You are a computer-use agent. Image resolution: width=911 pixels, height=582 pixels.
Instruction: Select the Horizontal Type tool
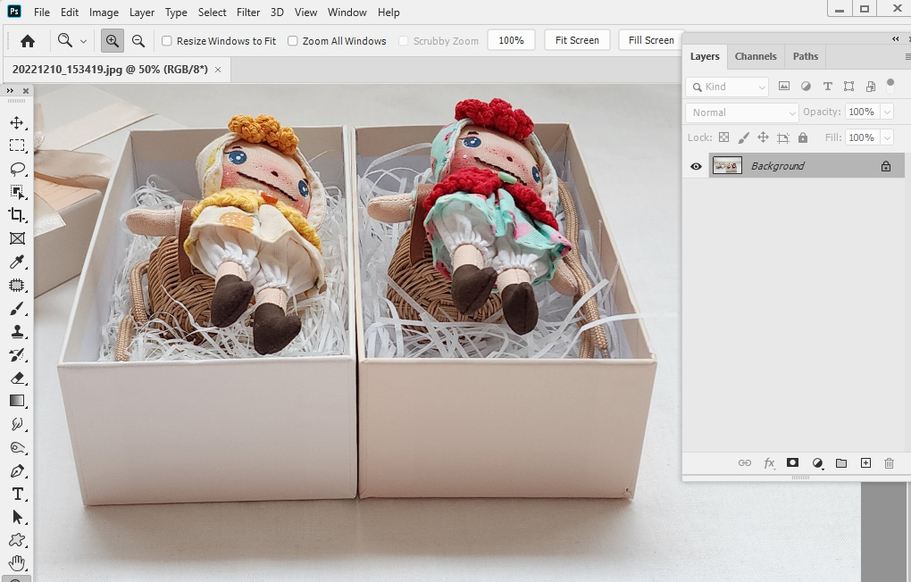pyautogui.click(x=17, y=494)
